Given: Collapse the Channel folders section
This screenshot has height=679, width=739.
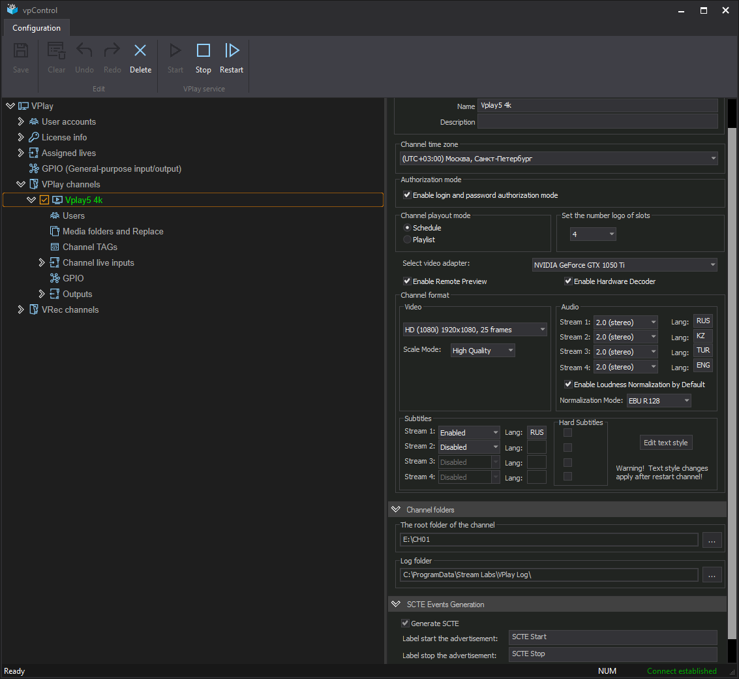Looking at the screenshot, I should 395,509.
